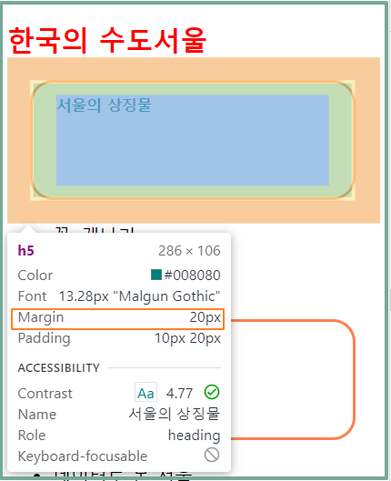
Task: Click the Role heading value
Action: pos(194,436)
